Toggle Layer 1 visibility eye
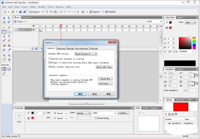 (33, 30)
